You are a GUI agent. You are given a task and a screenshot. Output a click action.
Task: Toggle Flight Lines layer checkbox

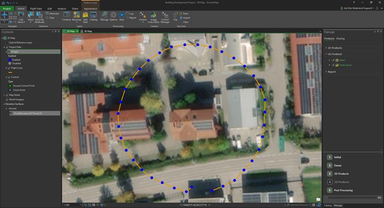(9, 68)
